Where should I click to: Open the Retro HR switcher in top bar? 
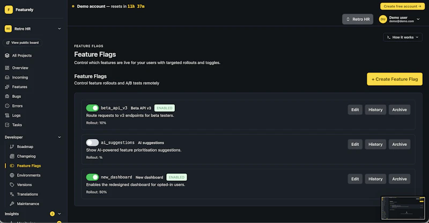click(x=358, y=19)
